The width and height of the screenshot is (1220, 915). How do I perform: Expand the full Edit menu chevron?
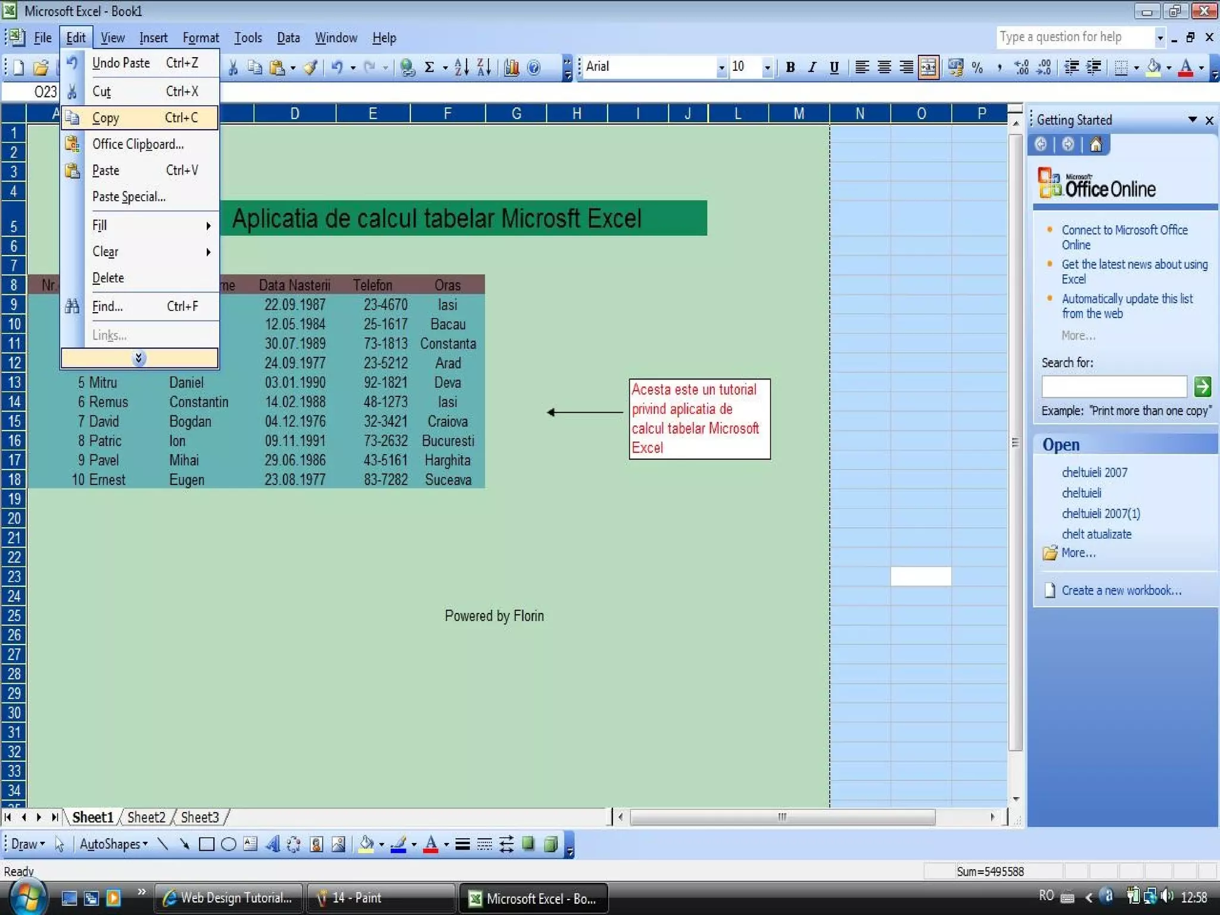139,358
